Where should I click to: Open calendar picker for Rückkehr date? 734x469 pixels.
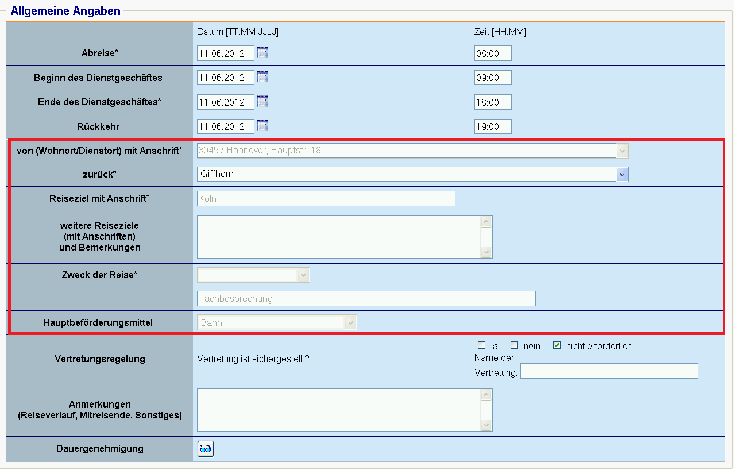click(x=262, y=126)
